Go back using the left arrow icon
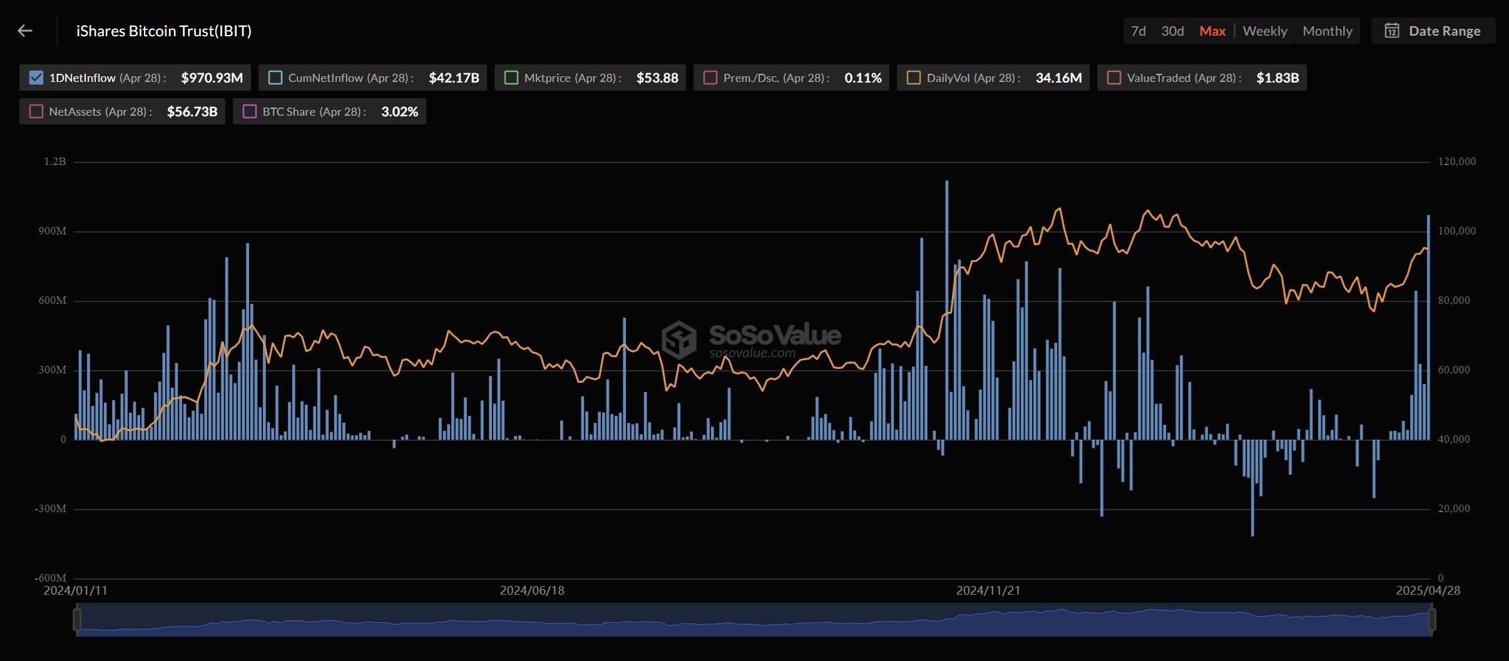Viewport: 1509px width, 661px height. pyautogui.click(x=25, y=31)
